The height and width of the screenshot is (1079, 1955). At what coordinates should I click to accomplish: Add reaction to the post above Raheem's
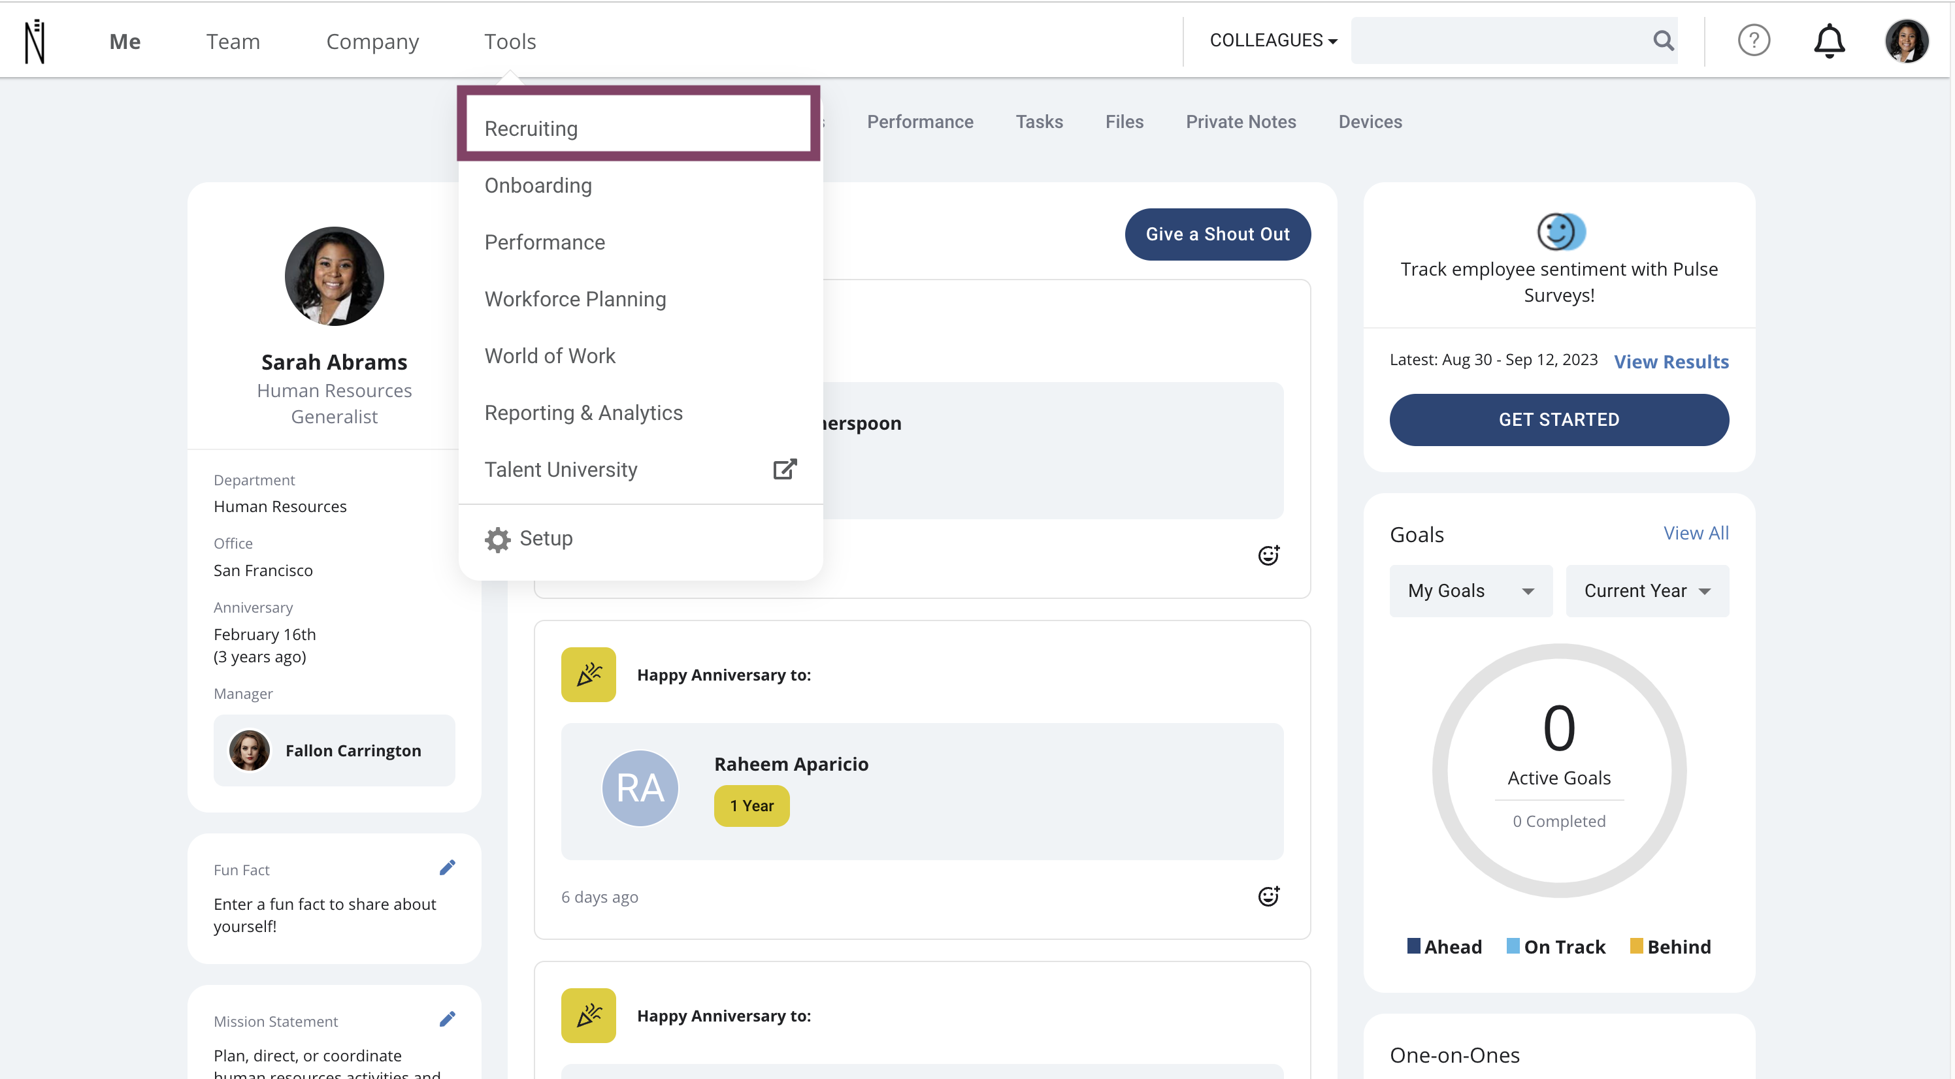click(1269, 555)
